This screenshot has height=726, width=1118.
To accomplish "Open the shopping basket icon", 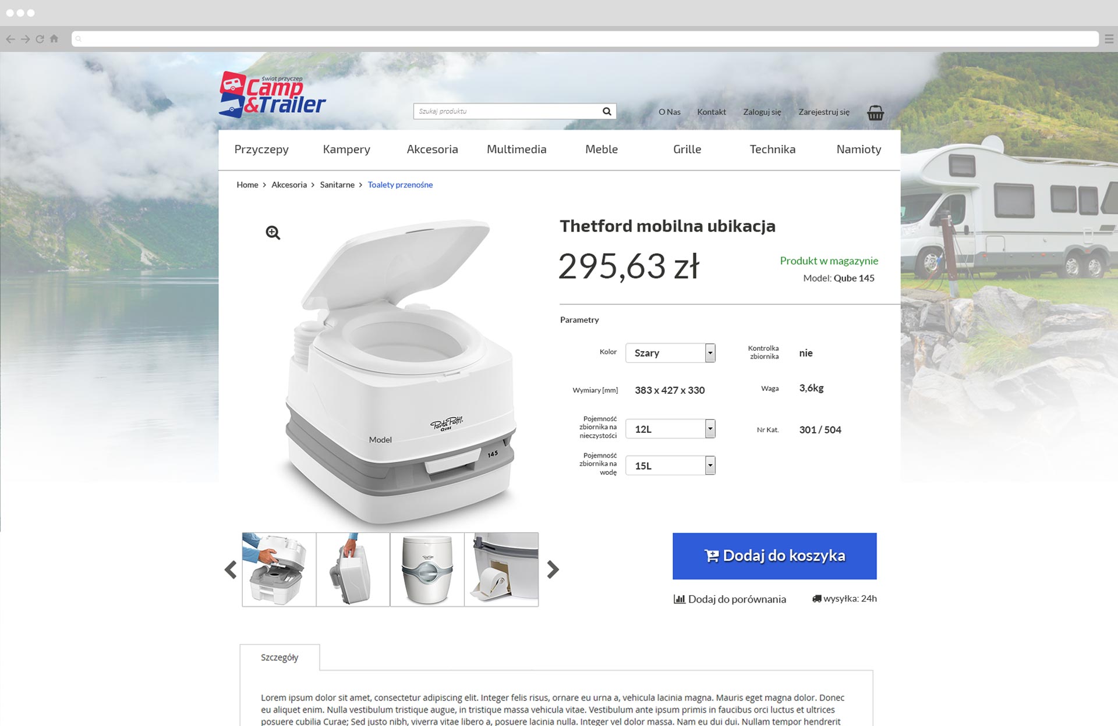I will point(875,112).
